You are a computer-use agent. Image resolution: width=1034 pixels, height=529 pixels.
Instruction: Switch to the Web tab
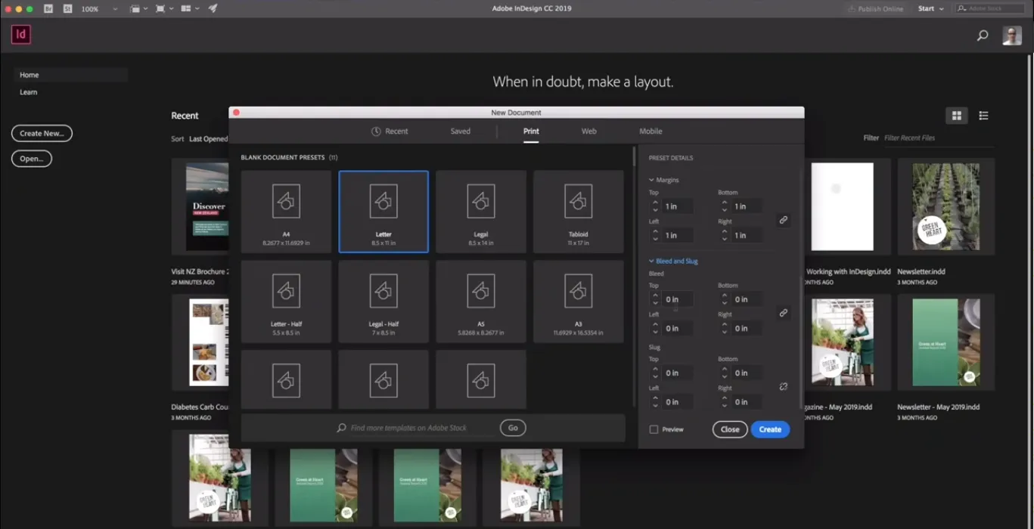(588, 131)
